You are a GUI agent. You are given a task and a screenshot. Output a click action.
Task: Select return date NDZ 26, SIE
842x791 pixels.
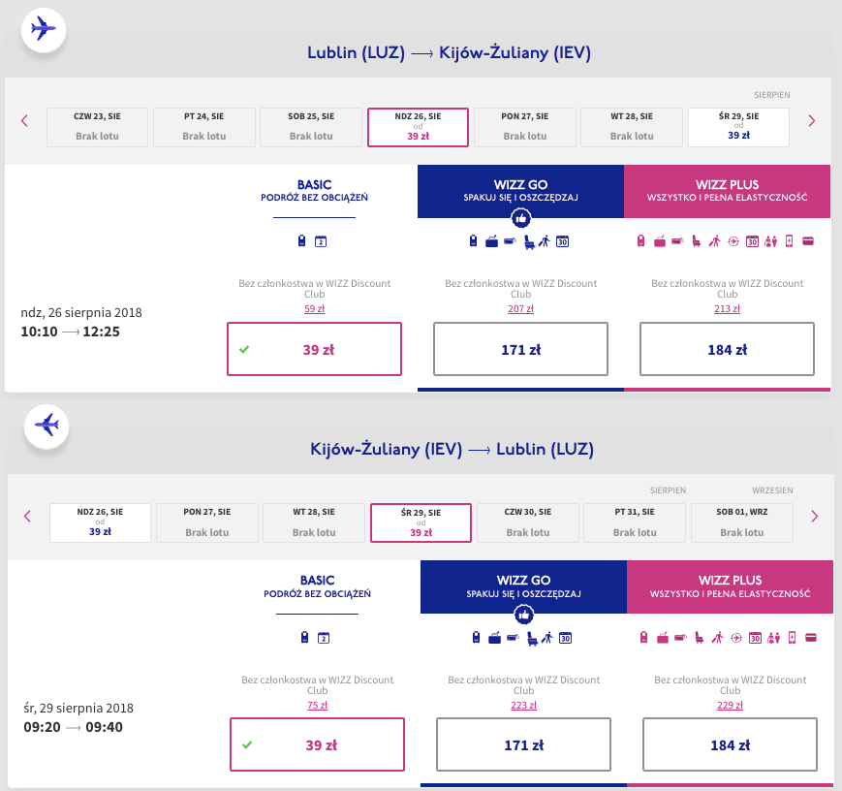click(100, 522)
